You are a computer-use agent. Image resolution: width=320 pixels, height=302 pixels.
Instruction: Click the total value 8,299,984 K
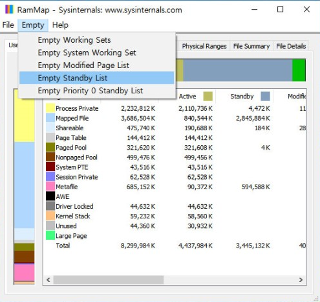pos(138,246)
